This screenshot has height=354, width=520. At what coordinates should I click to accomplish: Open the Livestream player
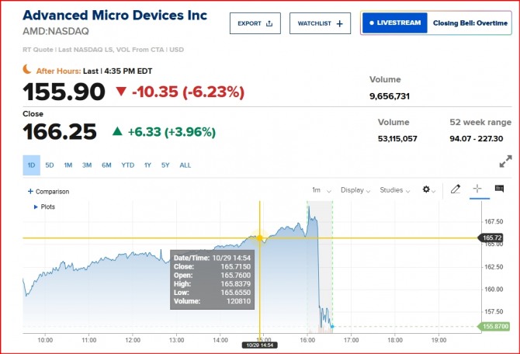pyautogui.click(x=395, y=23)
